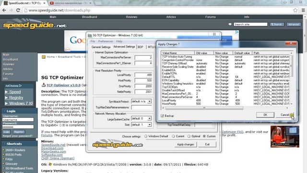
Task: Open the MajorGeeks.com mirror link
Action: [x=53, y=152]
